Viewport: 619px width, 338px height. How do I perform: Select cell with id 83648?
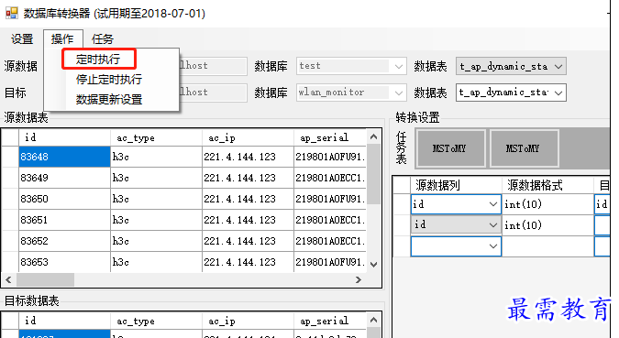tap(64, 157)
